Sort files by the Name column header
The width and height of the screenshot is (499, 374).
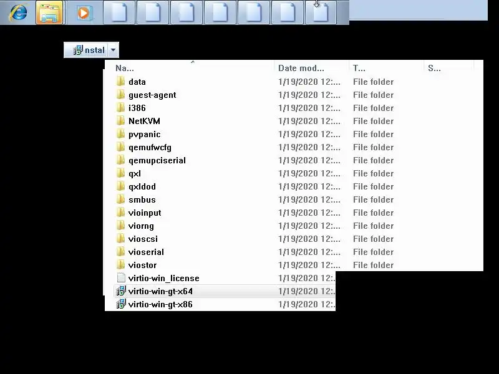[124, 68]
